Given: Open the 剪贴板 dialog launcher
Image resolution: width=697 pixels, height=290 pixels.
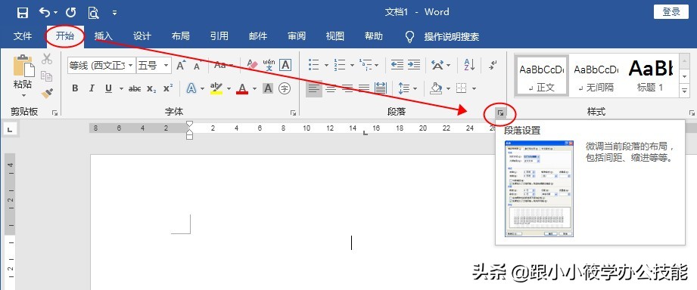Looking at the screenshot, I should (54, 113).
